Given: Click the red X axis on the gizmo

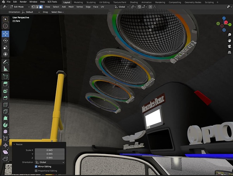Looking at the screenshot, I should click(226, 22).
